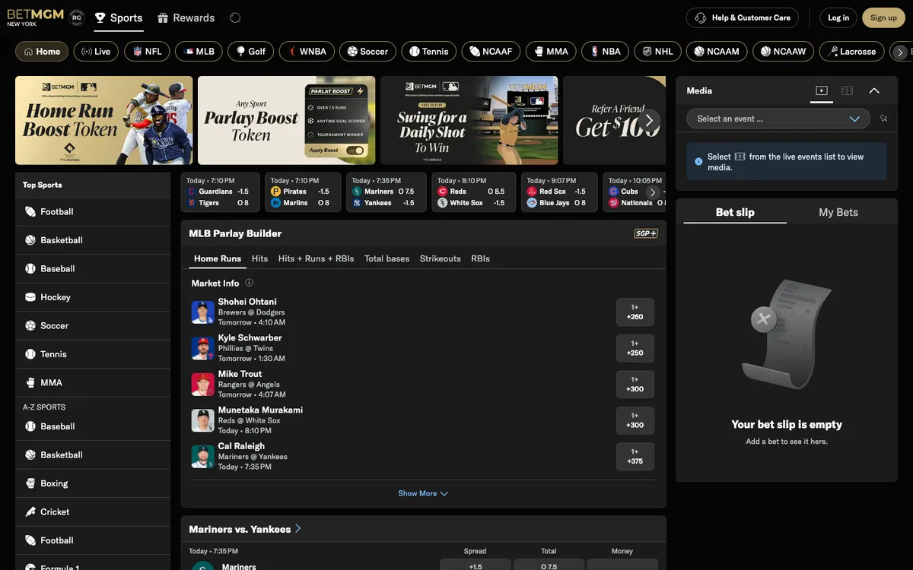This screenshot has height=570, width=913.
Task: Select the Lacrosse pill in sports nav
Action: click(852, 52)
